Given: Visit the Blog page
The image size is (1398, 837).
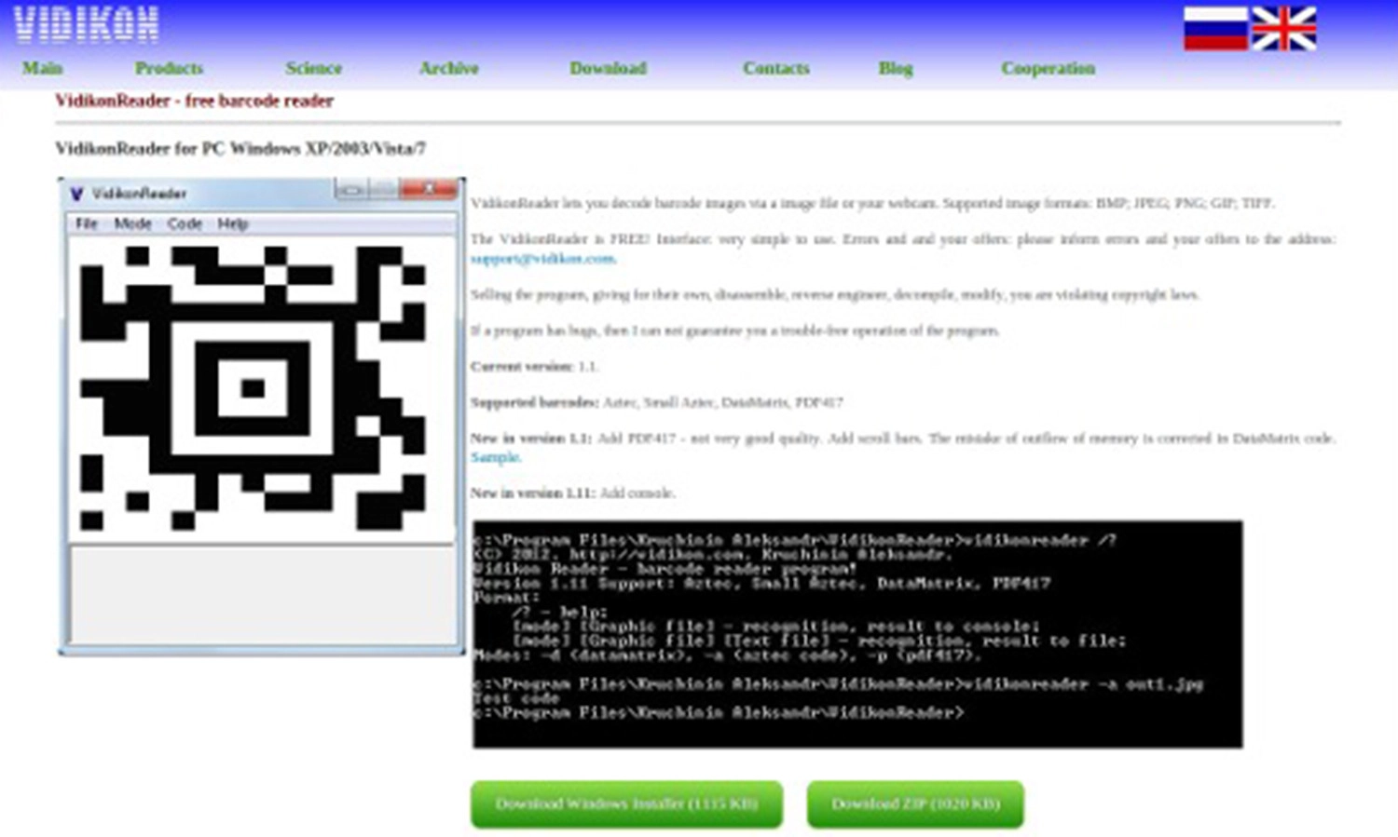Looking at the screenshot, I should [x=896, y=68].
